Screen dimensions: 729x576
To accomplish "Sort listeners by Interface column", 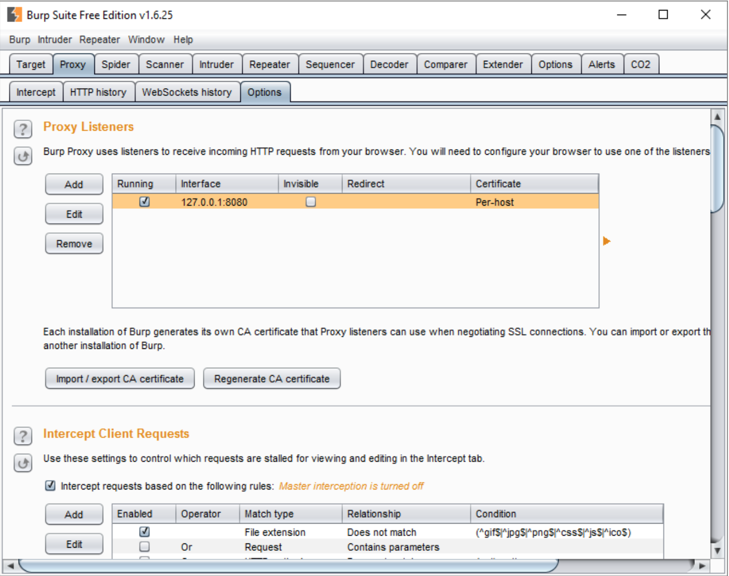I will click(227, 184).
